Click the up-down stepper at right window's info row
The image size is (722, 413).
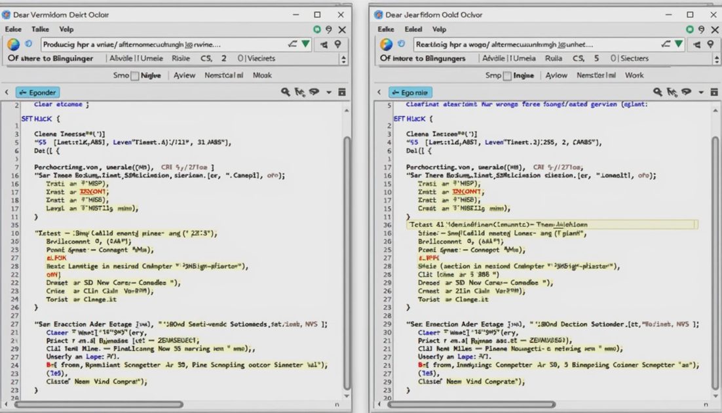coord(716,59)
